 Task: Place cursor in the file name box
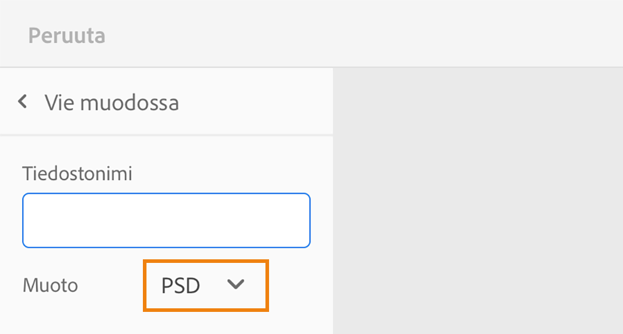coord(166,220)
